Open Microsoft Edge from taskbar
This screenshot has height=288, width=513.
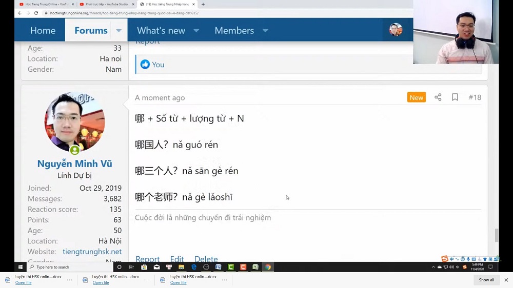(x=194, y=267)
